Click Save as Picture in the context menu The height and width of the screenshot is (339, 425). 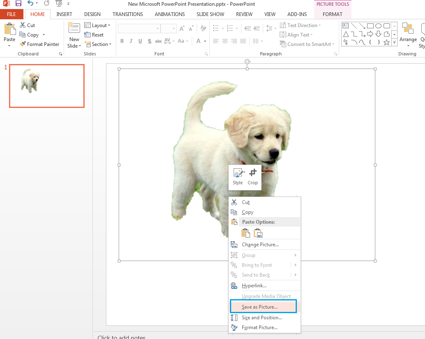259,306
